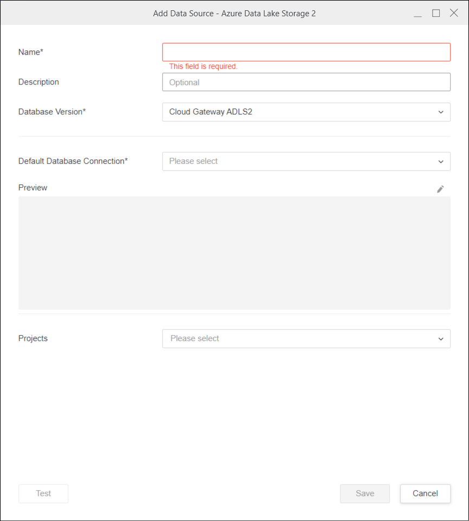This screenshot has width=469, height=521.
Task: Click the Projects label
Action: [33, 338]
